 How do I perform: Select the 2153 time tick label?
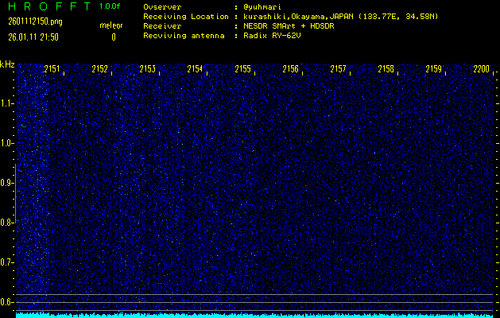(147, 69)
